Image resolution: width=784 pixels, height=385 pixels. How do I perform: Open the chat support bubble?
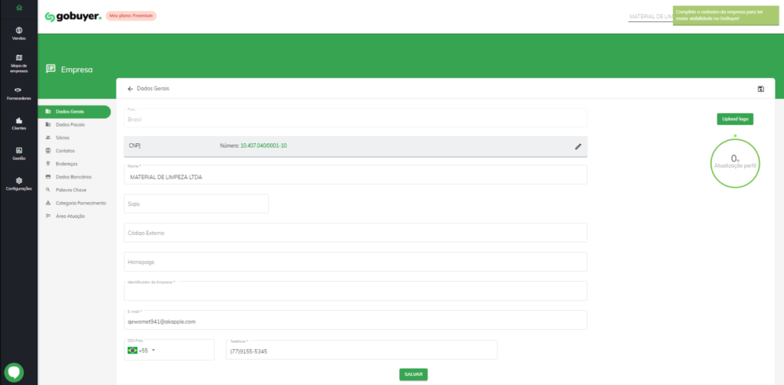tap(14, 373)
